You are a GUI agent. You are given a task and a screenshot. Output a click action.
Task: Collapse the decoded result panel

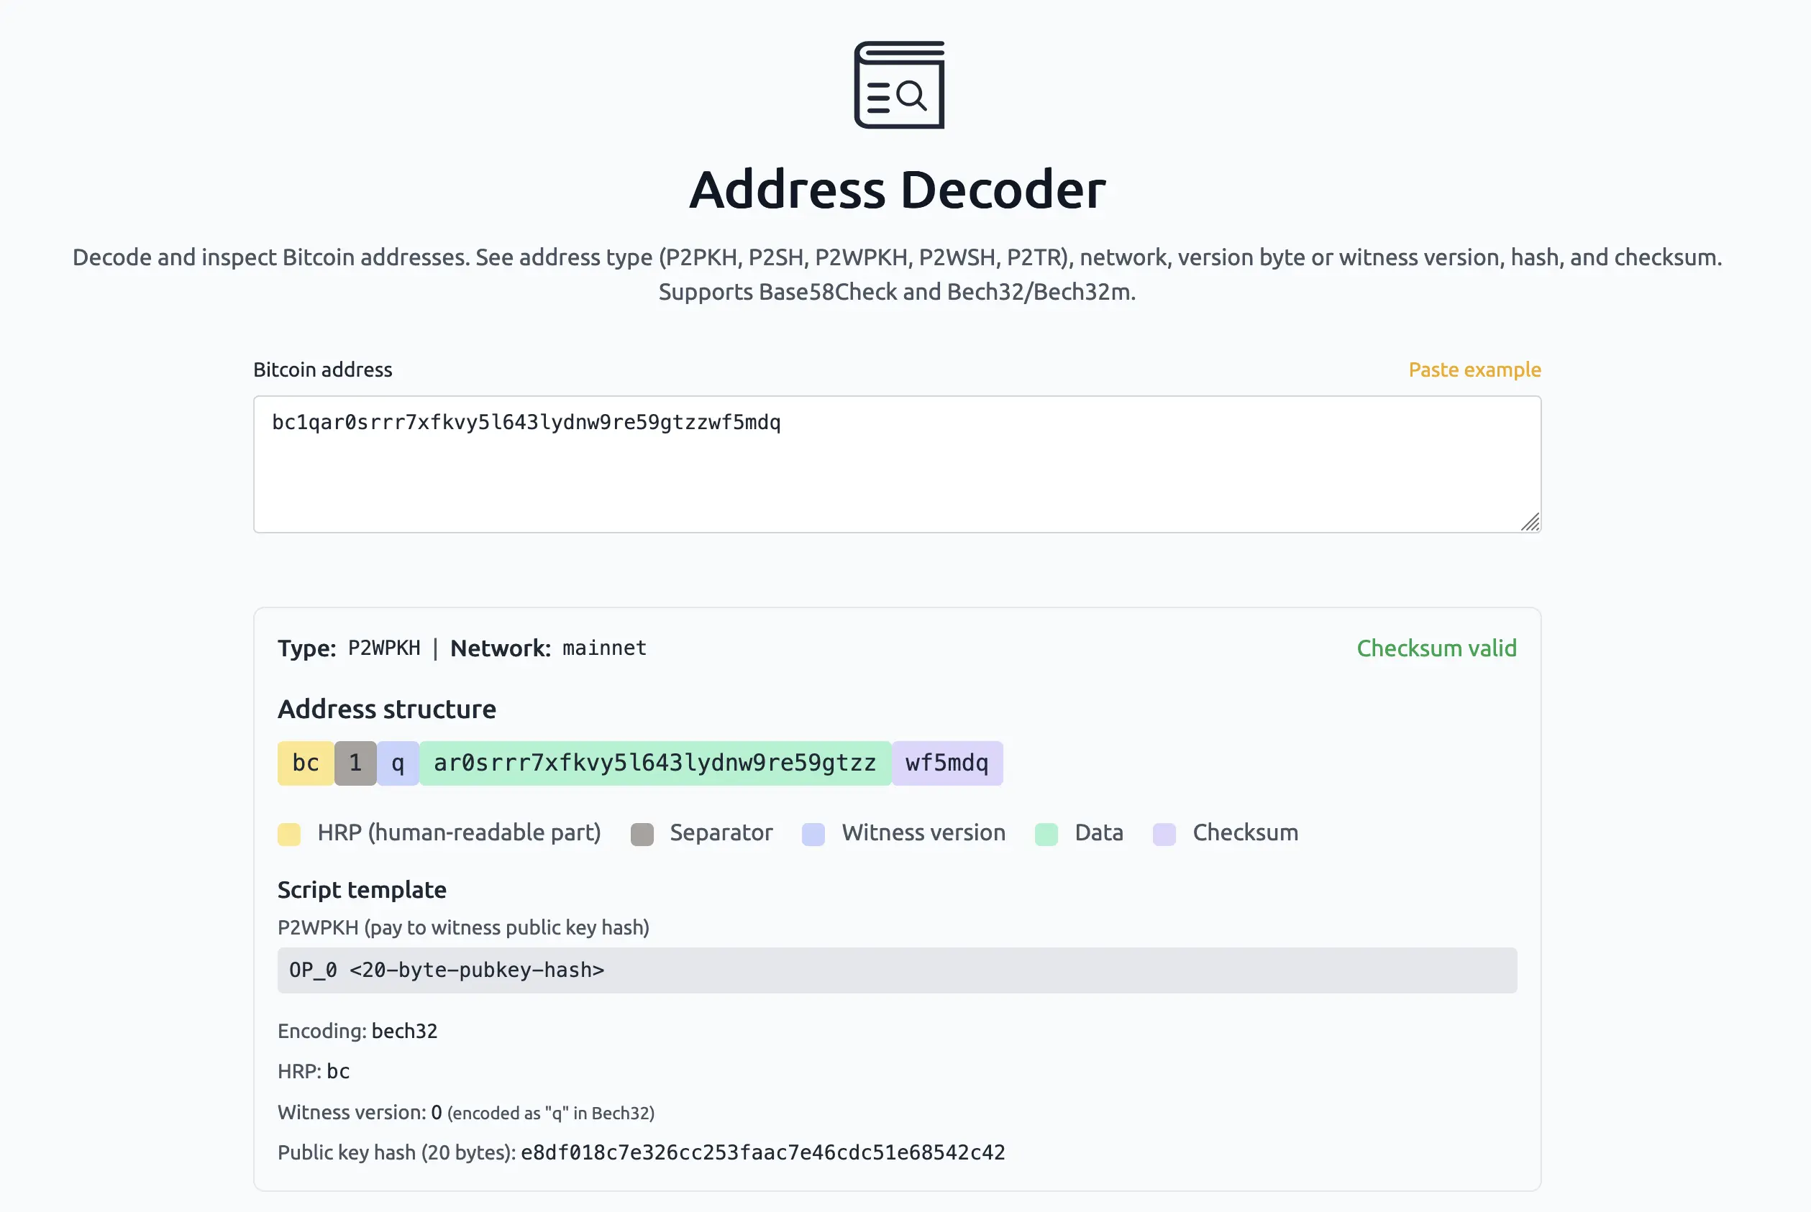(x=462, y=648)
